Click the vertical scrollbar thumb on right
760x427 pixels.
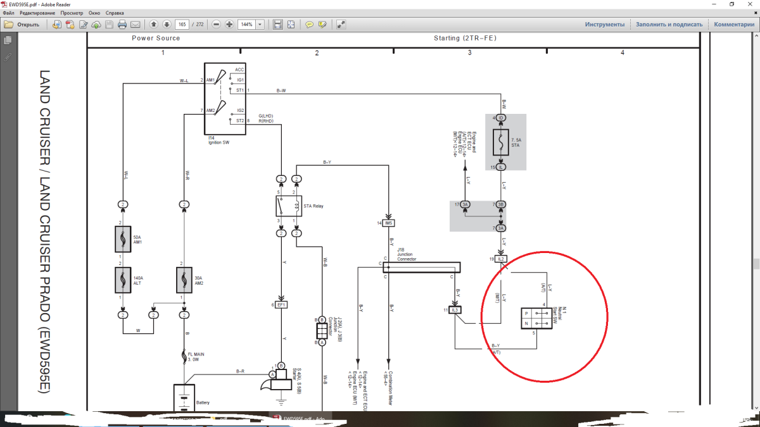[x=756, y=264]
